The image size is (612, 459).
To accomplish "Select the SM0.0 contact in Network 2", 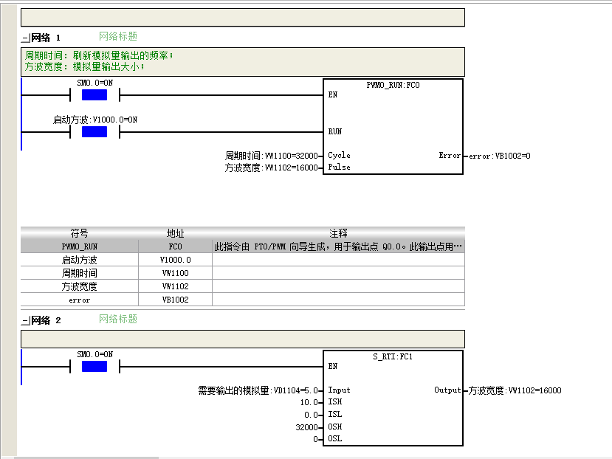I will [x=94, y=367].
